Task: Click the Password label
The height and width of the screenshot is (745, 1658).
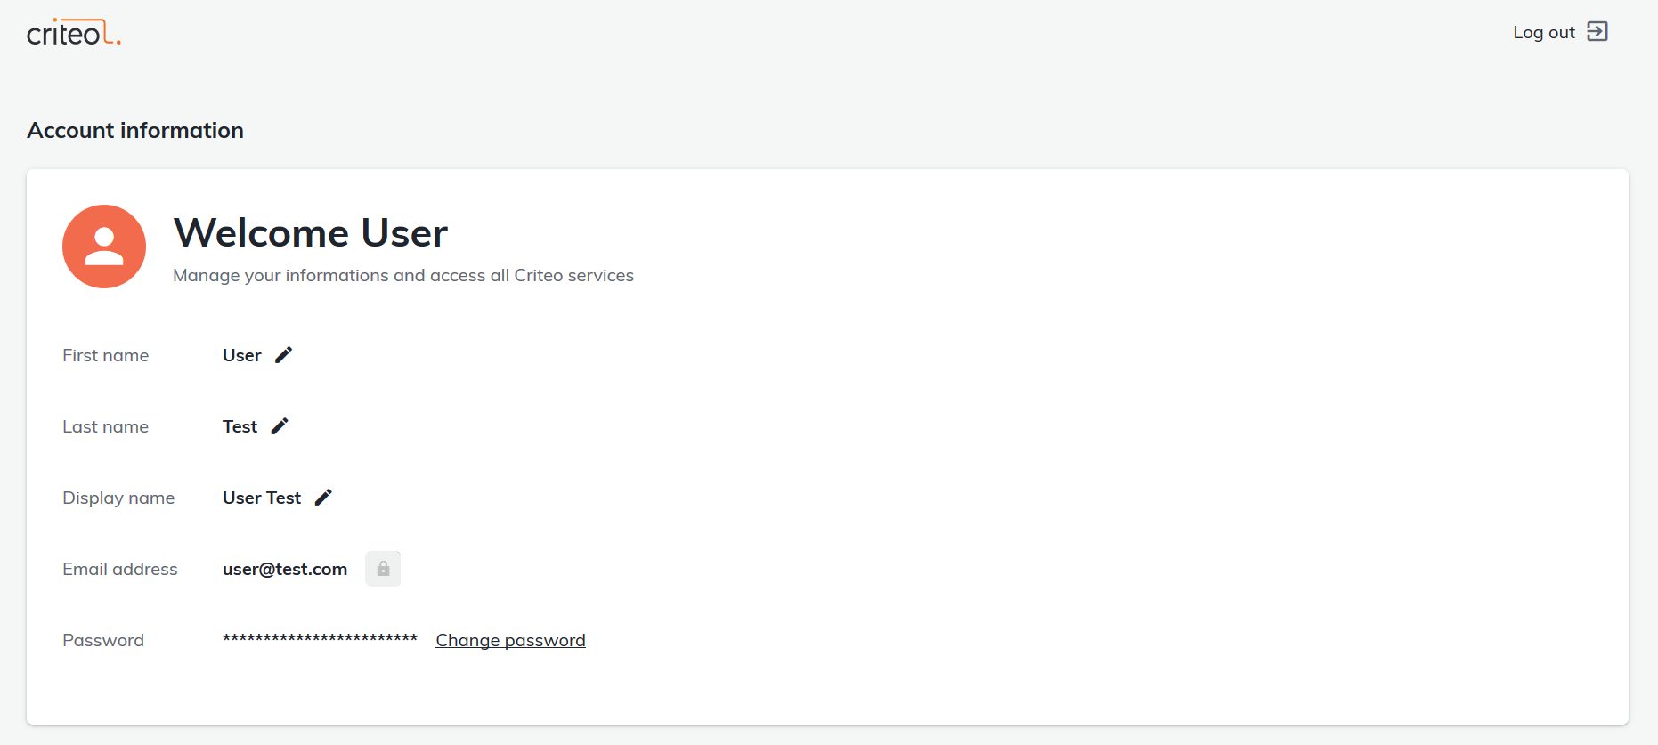Action: pos(103,640)
